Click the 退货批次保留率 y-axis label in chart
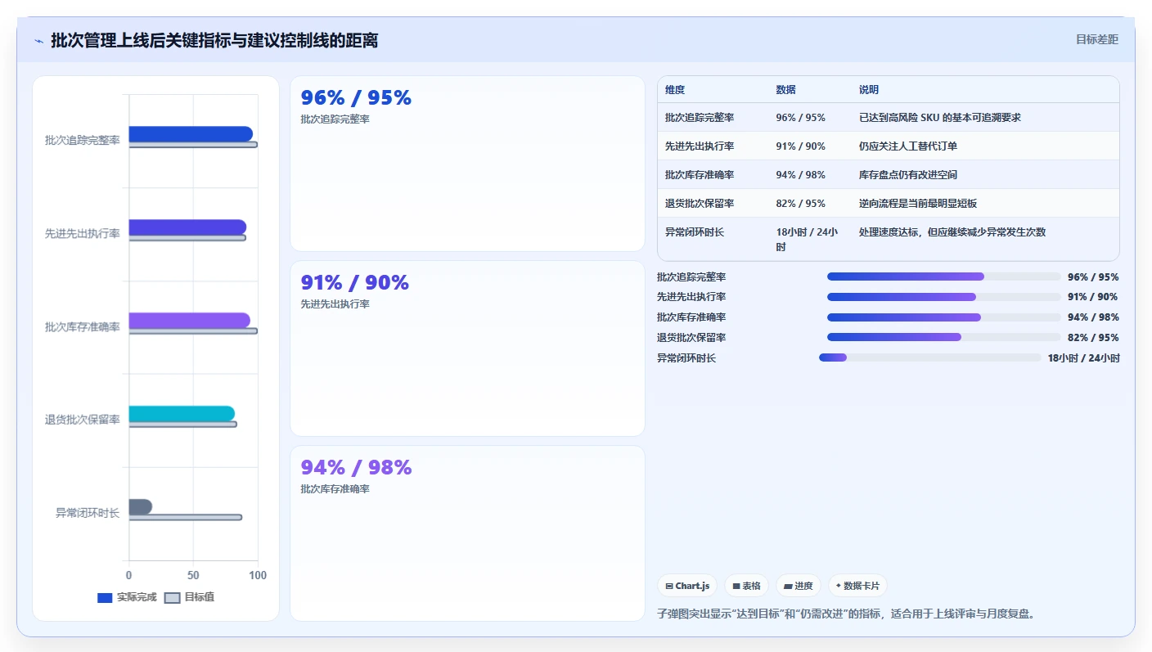Viewport: 1152px width, 652px height. click(83, 420)
